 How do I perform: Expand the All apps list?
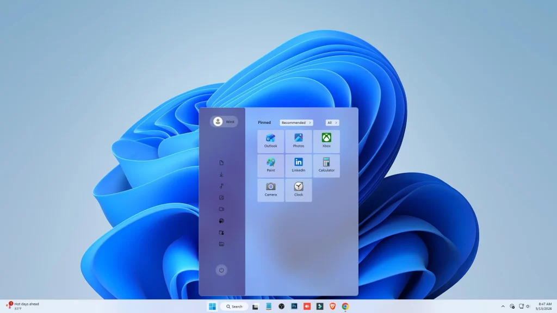(x=332, y=122)
